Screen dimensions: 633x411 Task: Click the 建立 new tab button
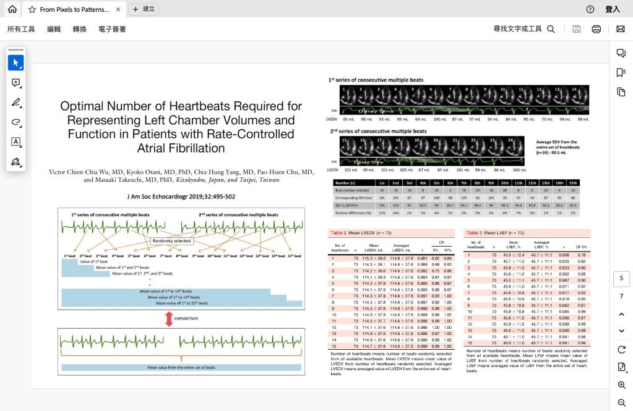tap(144, 9)
